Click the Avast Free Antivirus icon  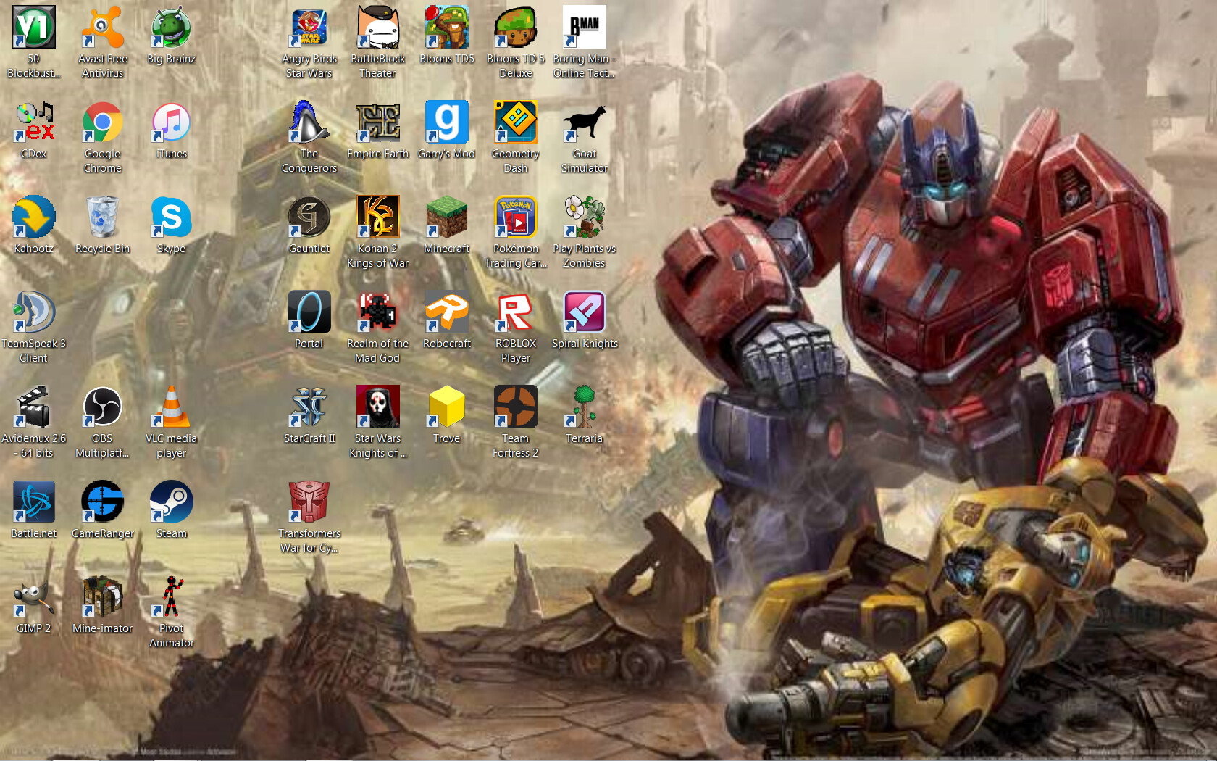click(102, 28)
